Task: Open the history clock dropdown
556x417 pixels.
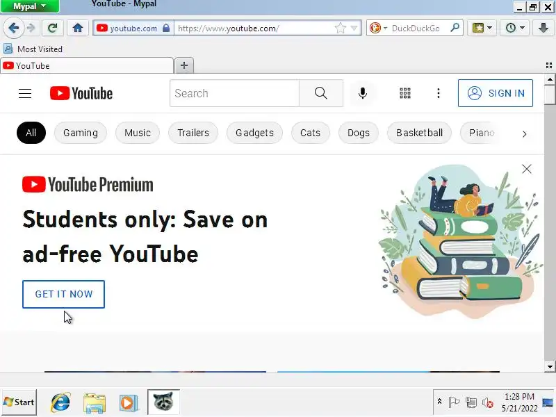Action: pyautogui.click(x=515, y=28)
